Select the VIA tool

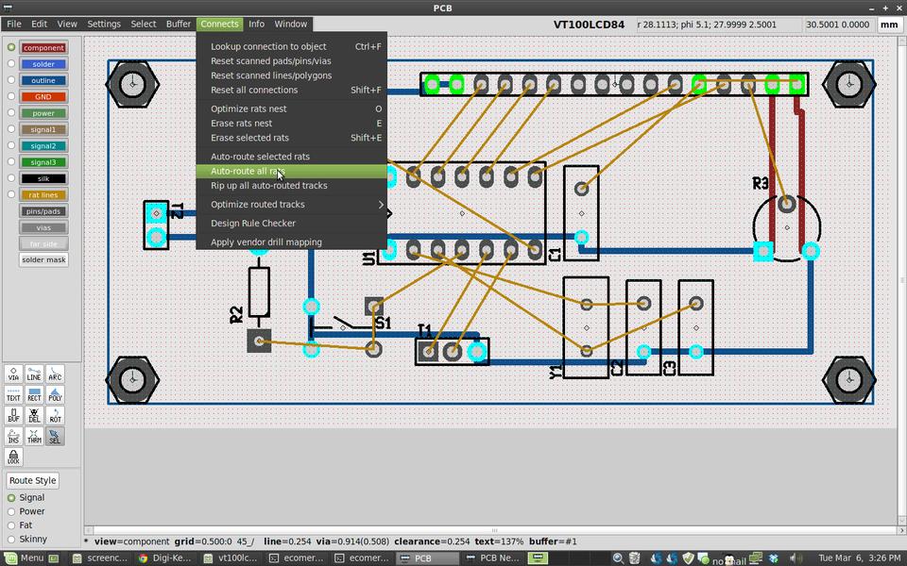click(x=13, y=375)
